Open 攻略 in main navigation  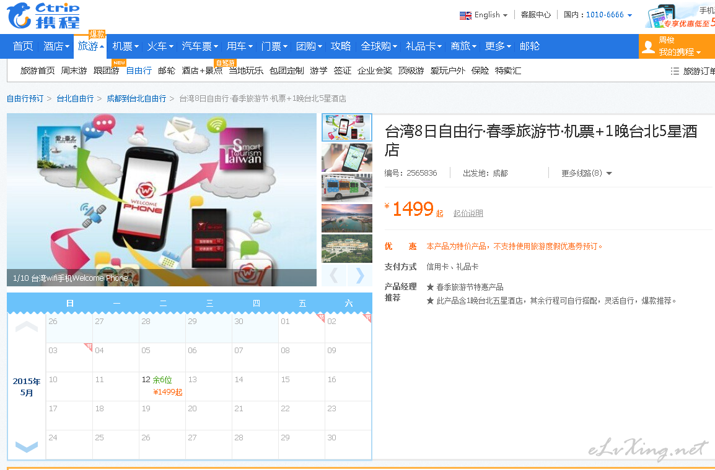pos(341,46)
